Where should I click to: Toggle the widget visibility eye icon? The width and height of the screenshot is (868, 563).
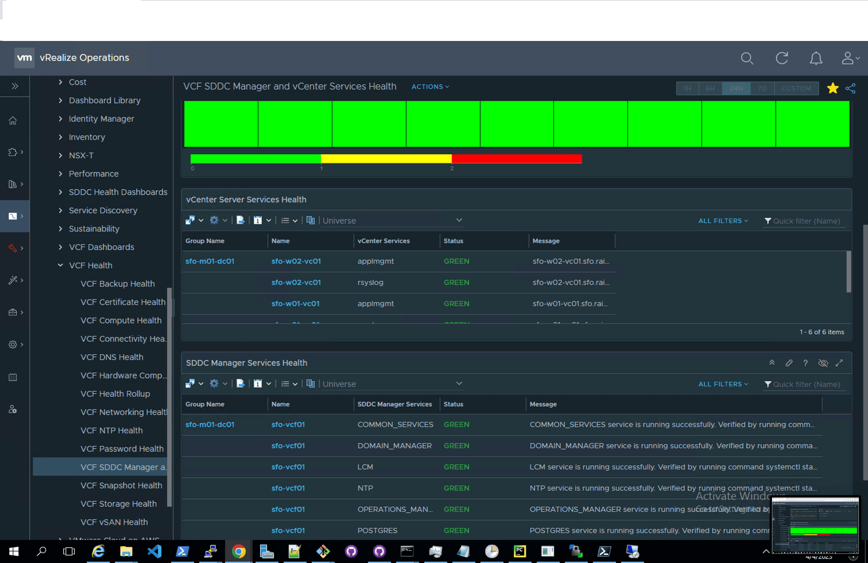coord(823,363)
